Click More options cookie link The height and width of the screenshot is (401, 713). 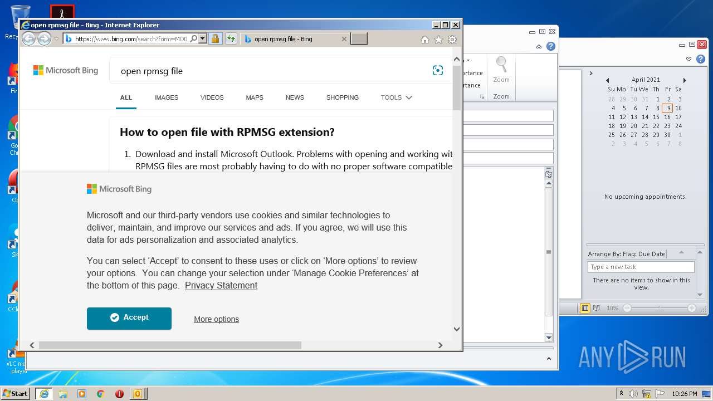[x=216, y=319]
